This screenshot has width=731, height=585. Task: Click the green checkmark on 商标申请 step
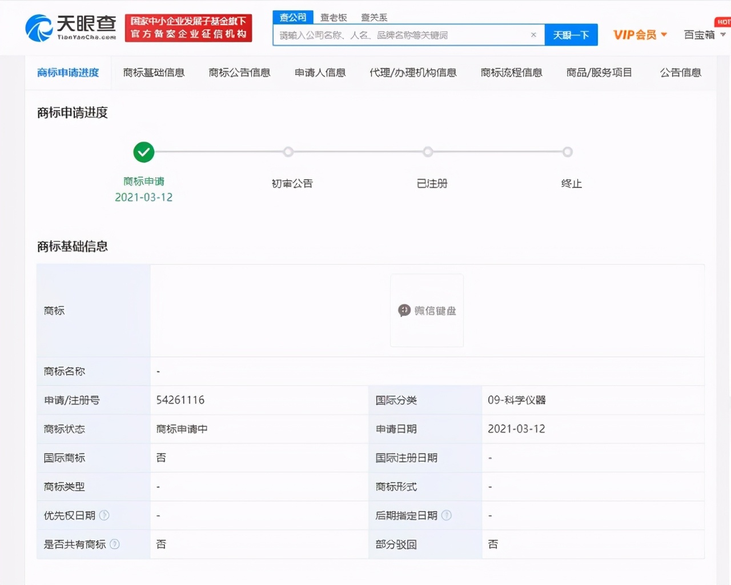click(143, 152)
